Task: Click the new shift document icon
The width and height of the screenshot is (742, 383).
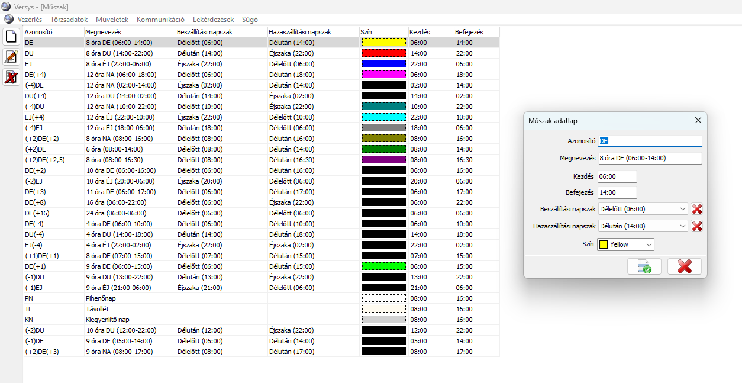Action: click(x=11, y=37)
